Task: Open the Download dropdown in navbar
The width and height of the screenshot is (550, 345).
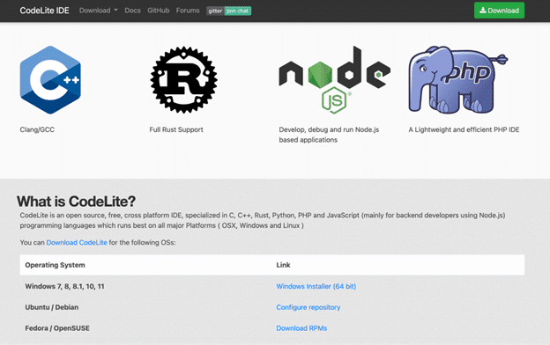Action: pos(98,11)
